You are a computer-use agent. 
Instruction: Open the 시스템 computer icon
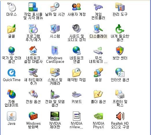tap(55, 29)
